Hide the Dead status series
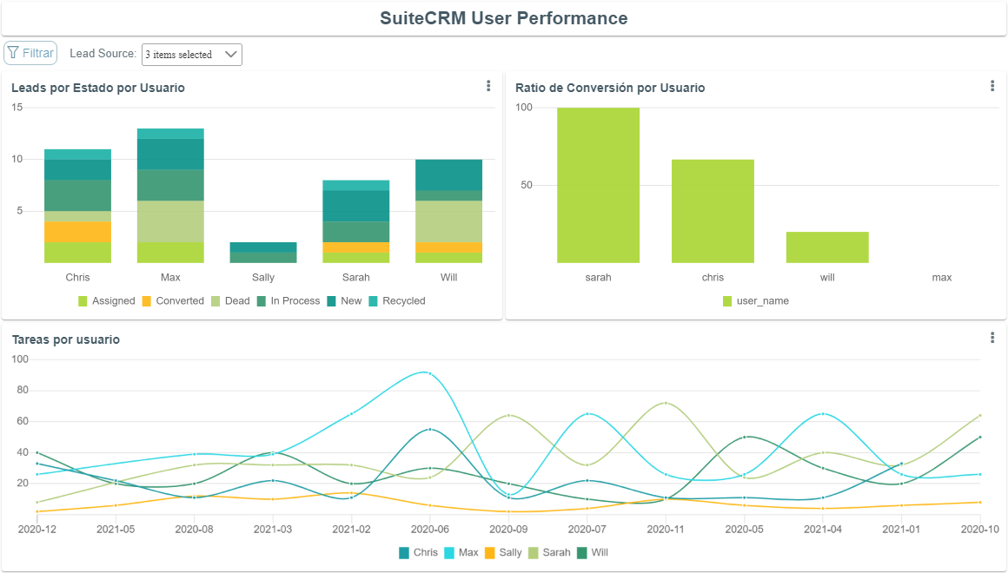The image size is (1008, 573). pos(230,301)
